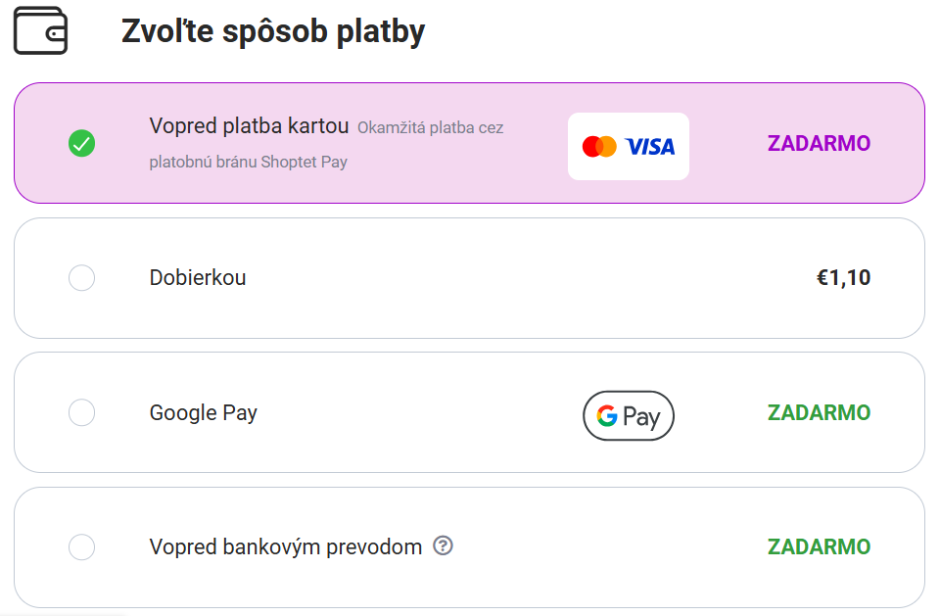Image resolution: width=940 pixels, height=616 pixels.
Task: Click the green checkmark for card payment
Action: point(81,143)
